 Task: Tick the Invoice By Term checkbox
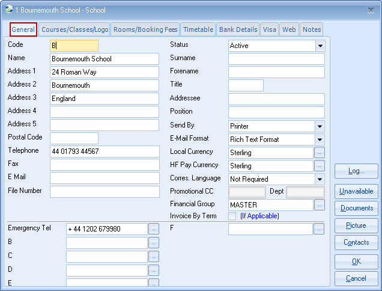(x=232, y=216)
